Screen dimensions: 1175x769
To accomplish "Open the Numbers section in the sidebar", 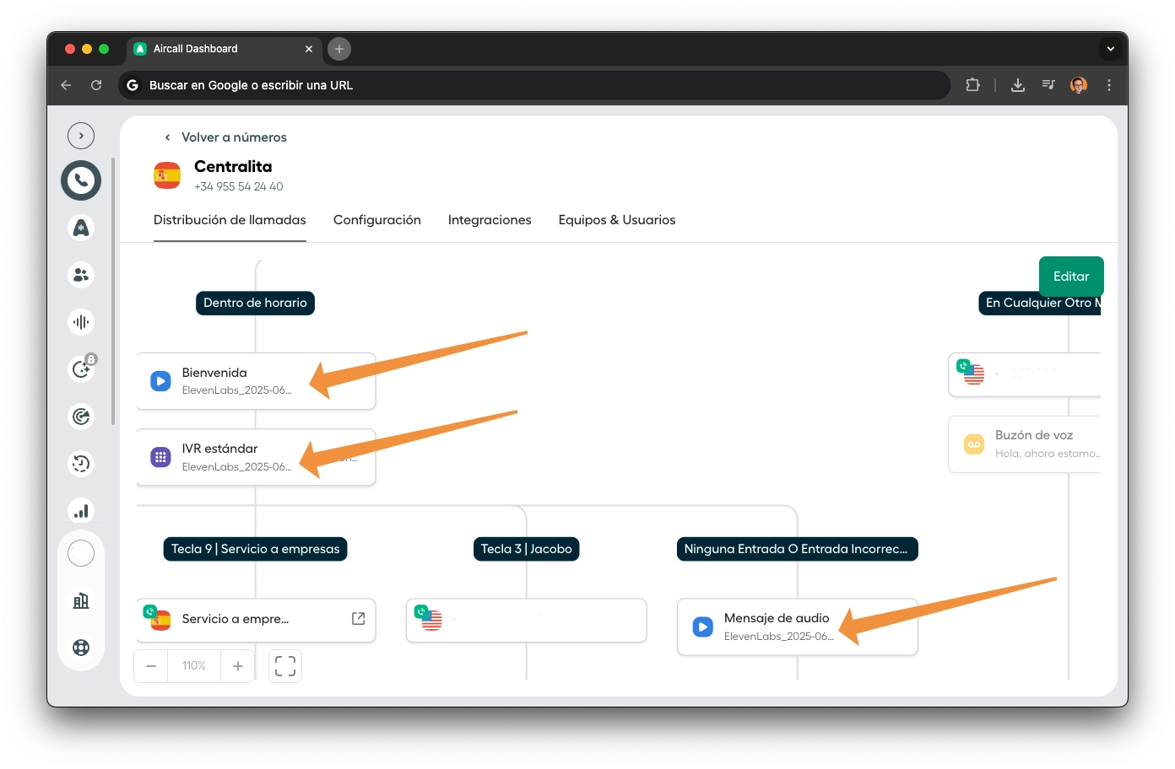I will 80,180.
